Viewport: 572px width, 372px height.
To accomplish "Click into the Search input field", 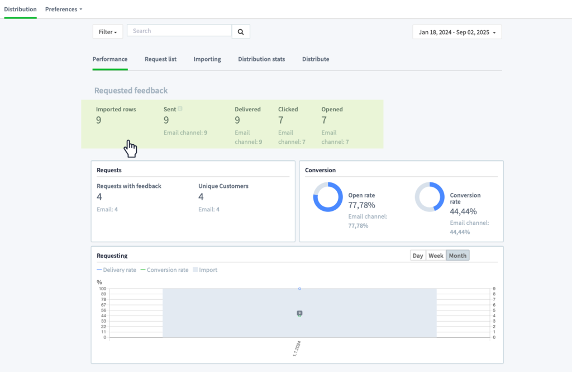I will click(x=179, y=31).
